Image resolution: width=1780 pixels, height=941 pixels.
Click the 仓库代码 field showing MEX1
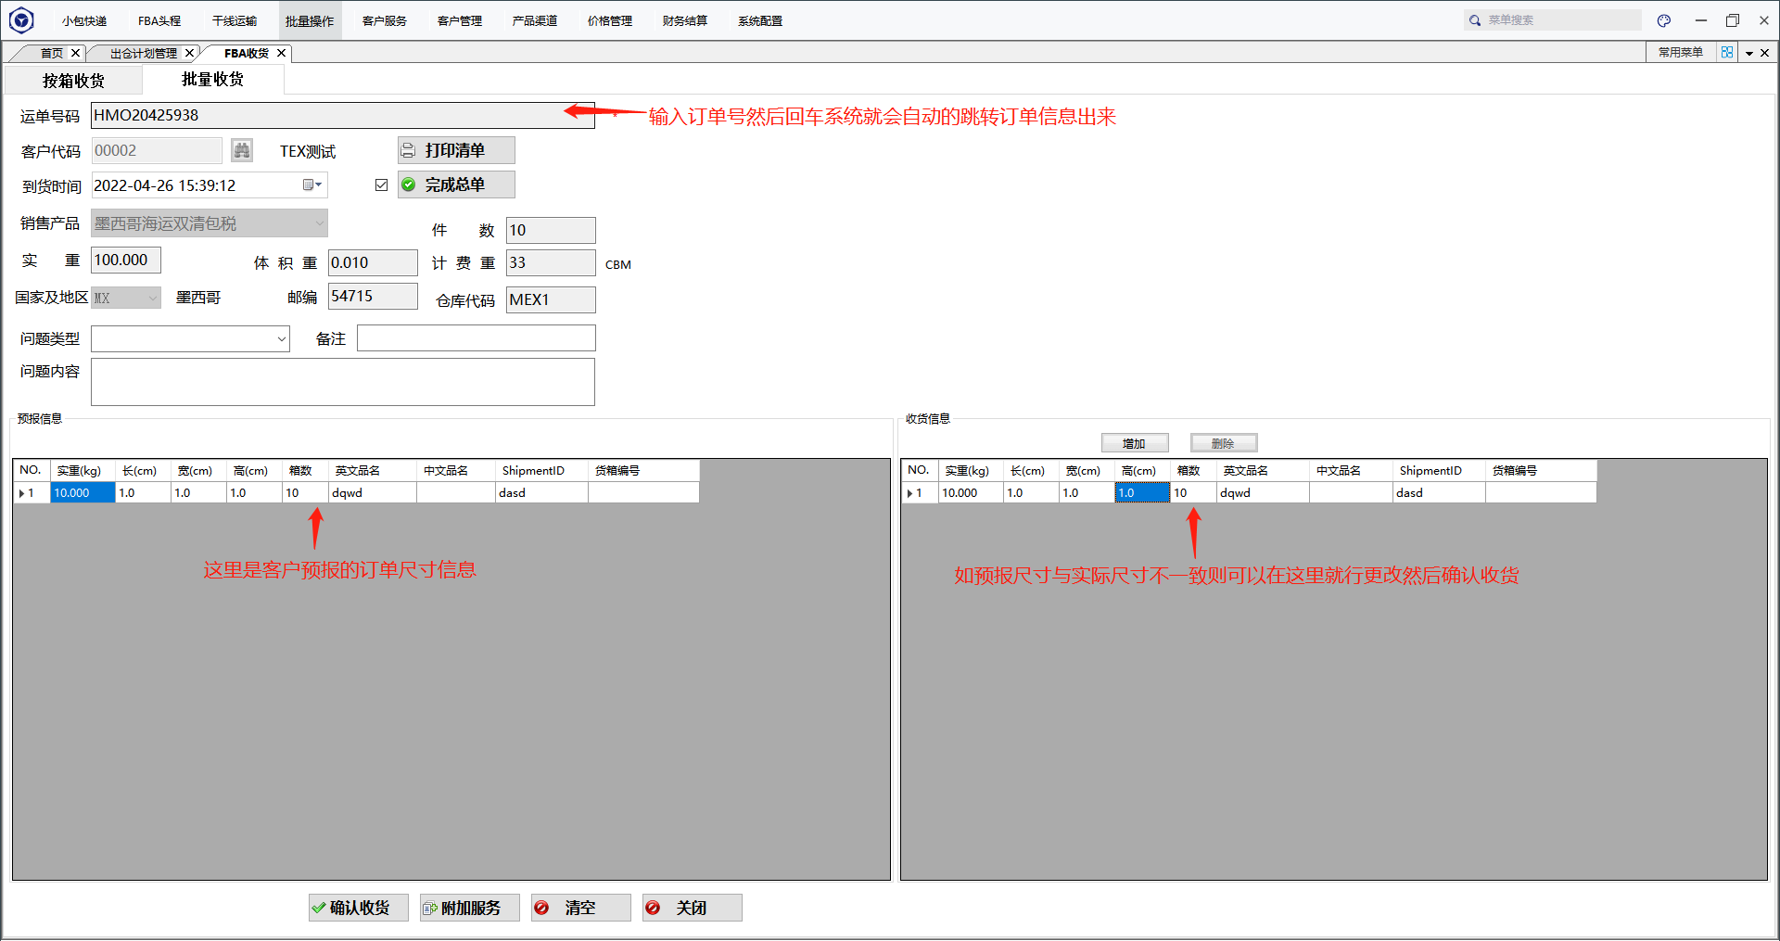(551, 299)
